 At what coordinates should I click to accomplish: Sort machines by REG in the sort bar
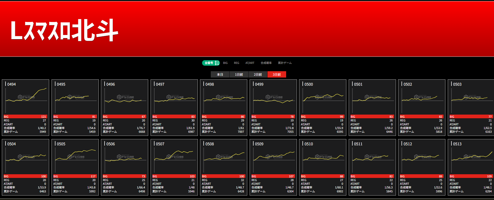pos(236,63)
